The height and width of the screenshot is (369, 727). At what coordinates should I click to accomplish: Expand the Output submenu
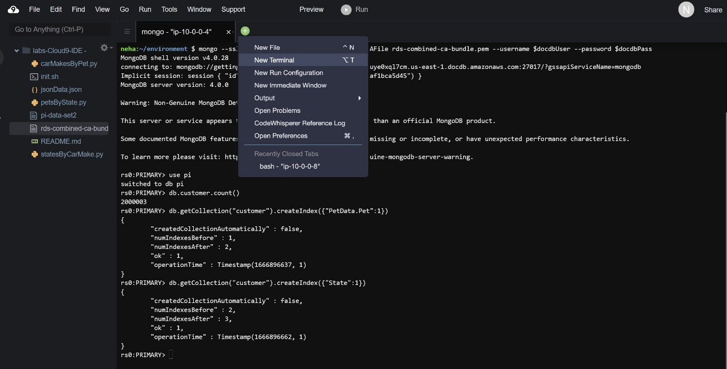(303, 98)
